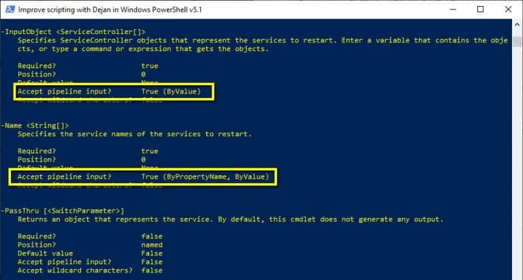Click the -PassThru parameter heading
The width and height of the screenshot is (523, 280).
[x=63, y=211]
